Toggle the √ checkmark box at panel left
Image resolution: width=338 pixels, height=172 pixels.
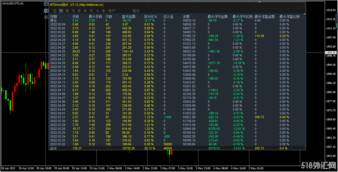point(46,17)
